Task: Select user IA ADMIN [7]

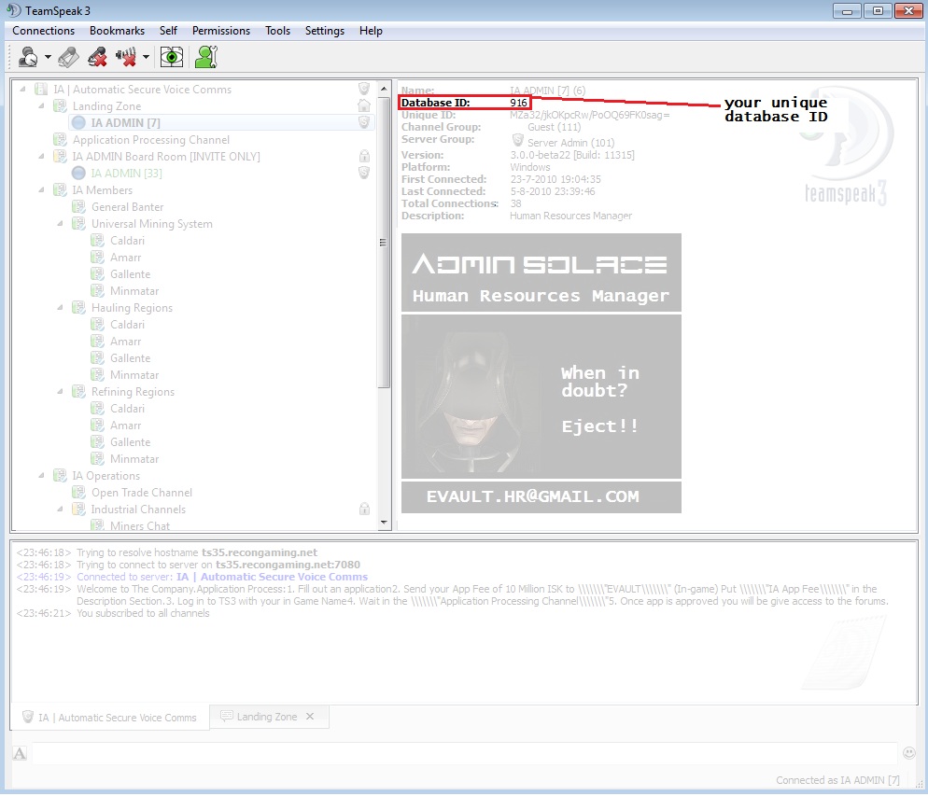Action: click(x=125, y=123)
